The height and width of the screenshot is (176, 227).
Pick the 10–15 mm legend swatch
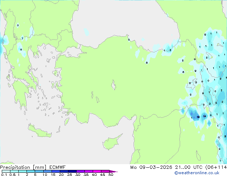[47, 171]
